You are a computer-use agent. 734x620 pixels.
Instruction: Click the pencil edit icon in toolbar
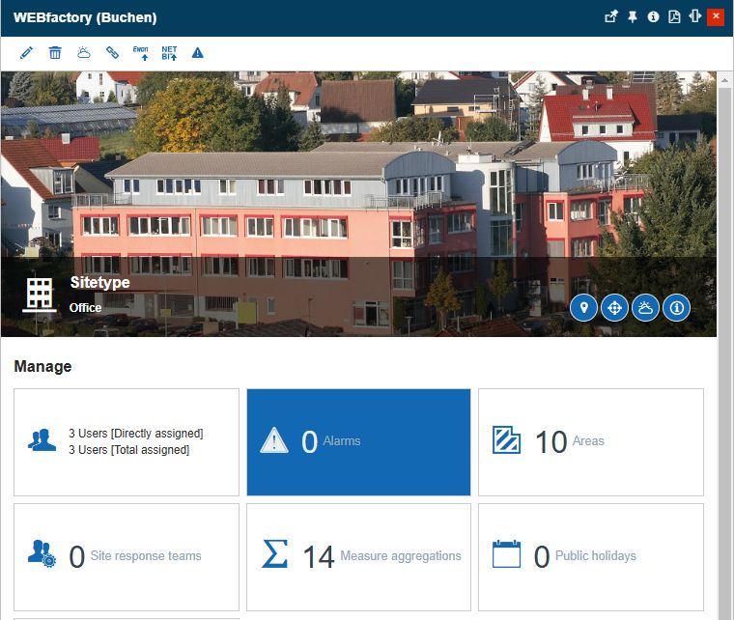(26, 52)
